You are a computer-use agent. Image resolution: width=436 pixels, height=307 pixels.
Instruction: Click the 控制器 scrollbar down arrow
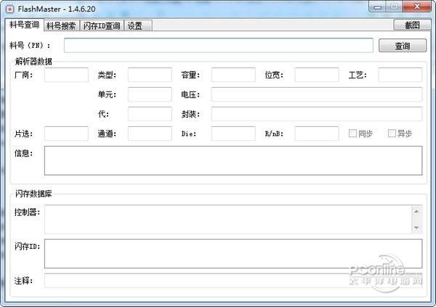(x=416, y=228)
